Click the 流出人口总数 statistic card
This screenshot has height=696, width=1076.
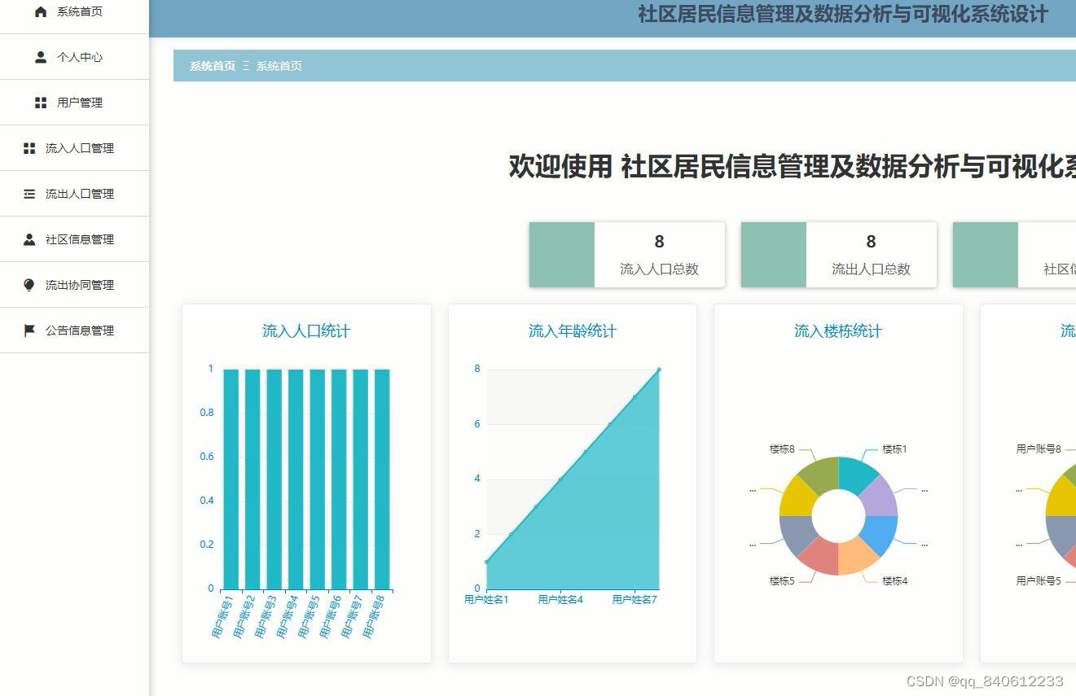coord(839,255)
